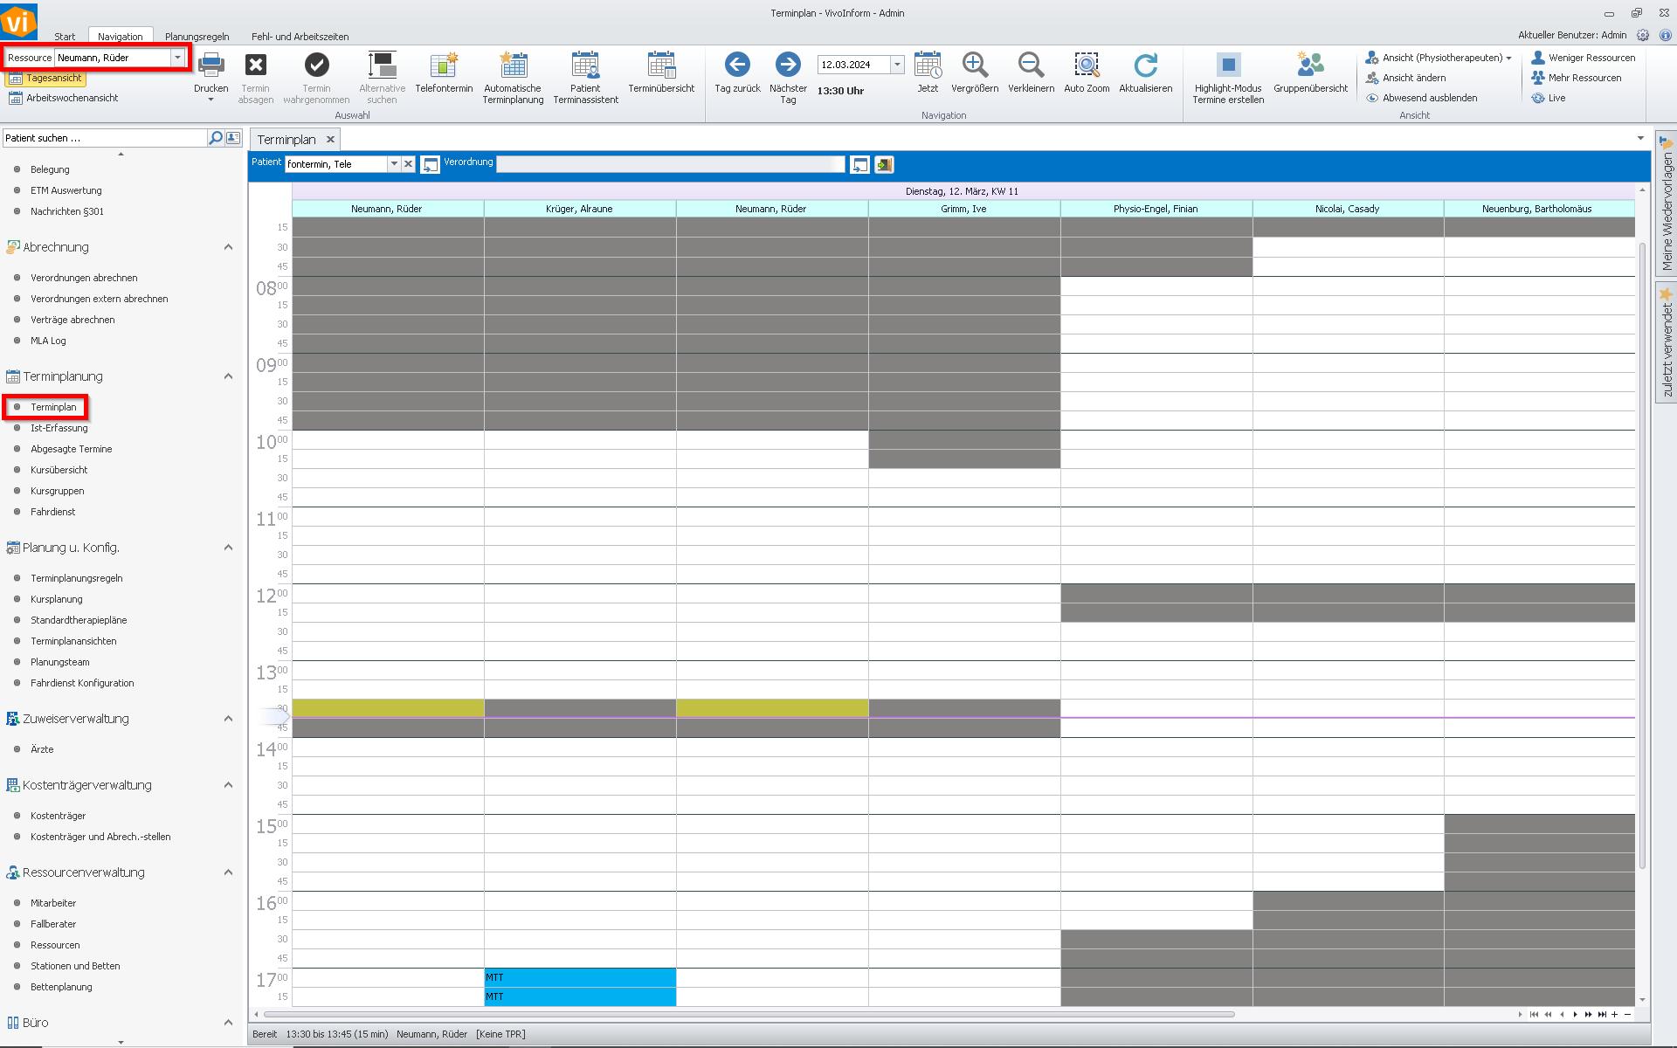Screen dimensions: 1677x1048
Task: Launch Automatische Terminplanung
Action: click(513, 65)
